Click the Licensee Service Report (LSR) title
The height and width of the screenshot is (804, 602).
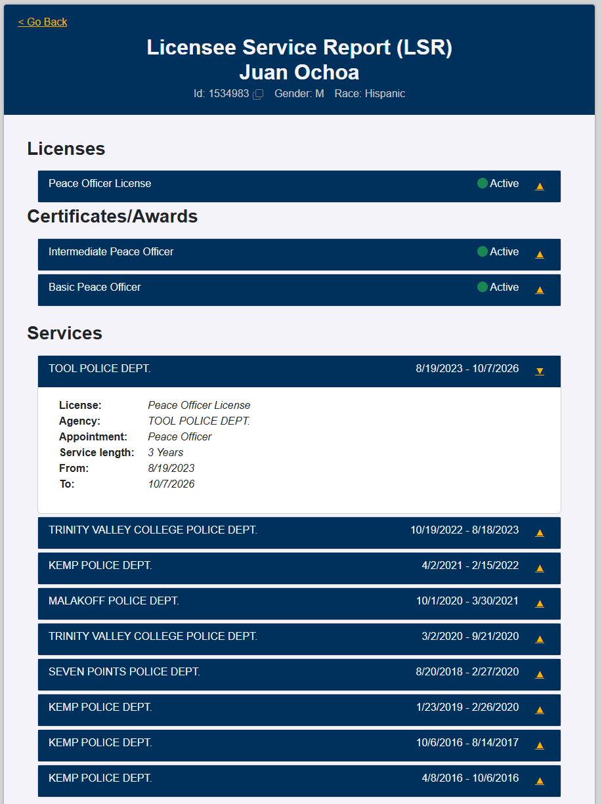click(299, 47)
